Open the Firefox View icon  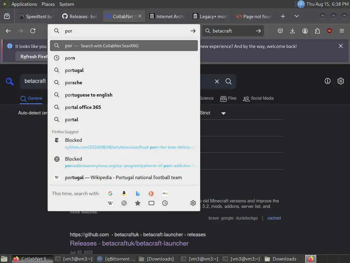click(7, 16)
